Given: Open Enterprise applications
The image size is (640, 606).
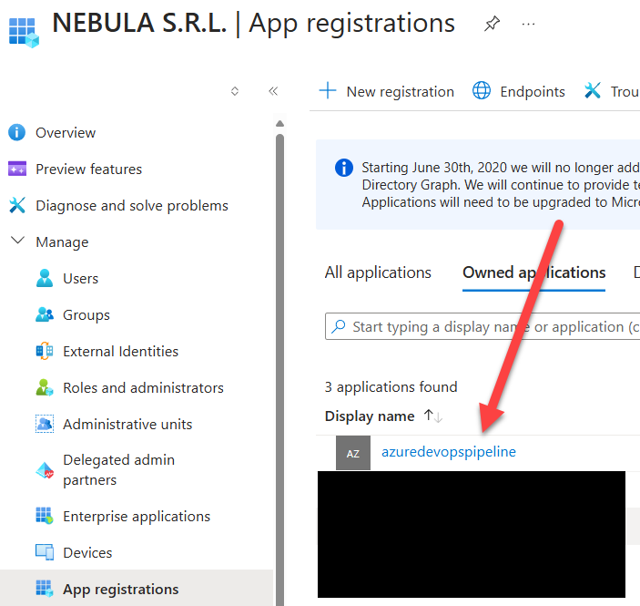Looking at the screenshot, I should point(136,517).
